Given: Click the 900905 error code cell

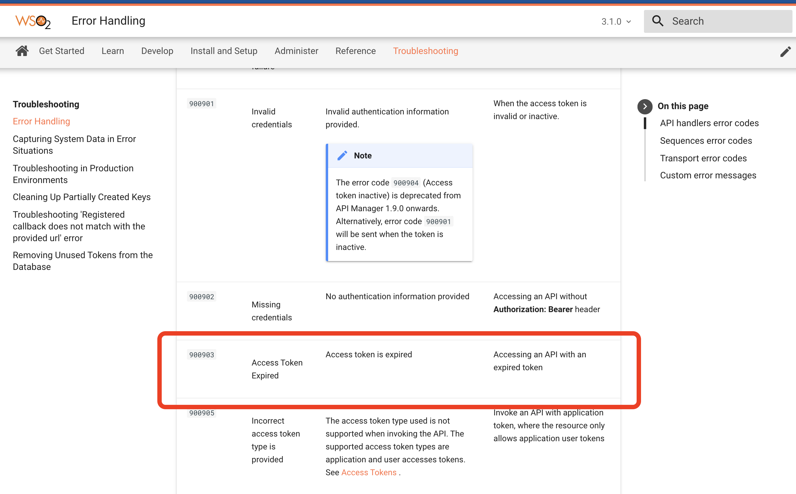Looking at the screenshot, I should [201, 413].
